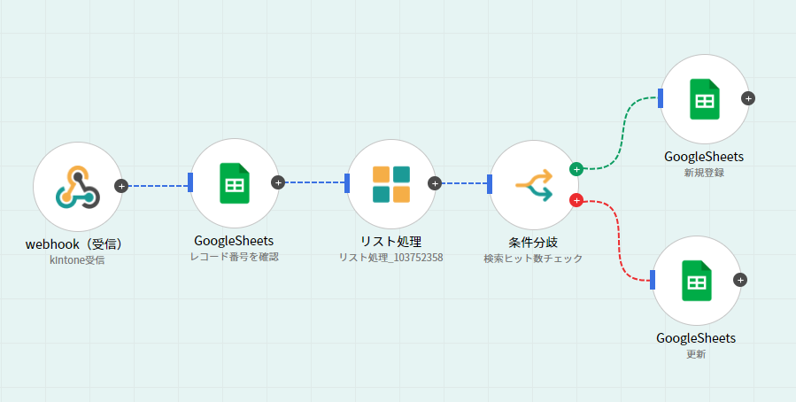Viewport: 796px width, 402px height.
Task: Click input port of 更新 node
Action: 653,280
